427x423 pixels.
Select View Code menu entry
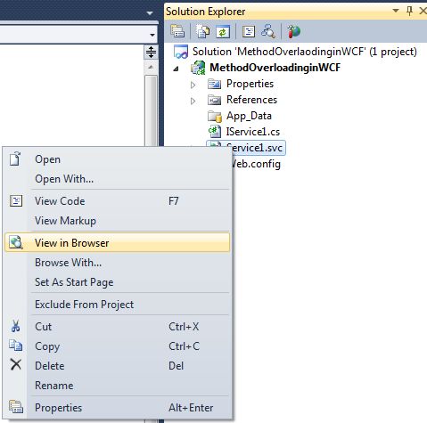(x=118, y=201)
